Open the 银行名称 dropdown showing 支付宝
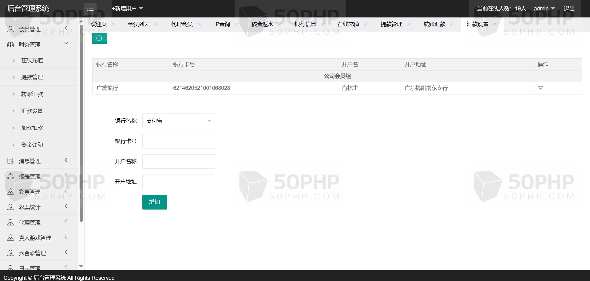 [178, 121]
